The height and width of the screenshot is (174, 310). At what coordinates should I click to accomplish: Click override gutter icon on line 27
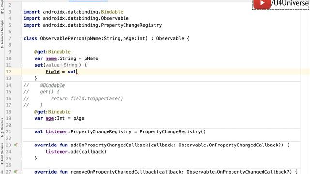click(15, 172)
